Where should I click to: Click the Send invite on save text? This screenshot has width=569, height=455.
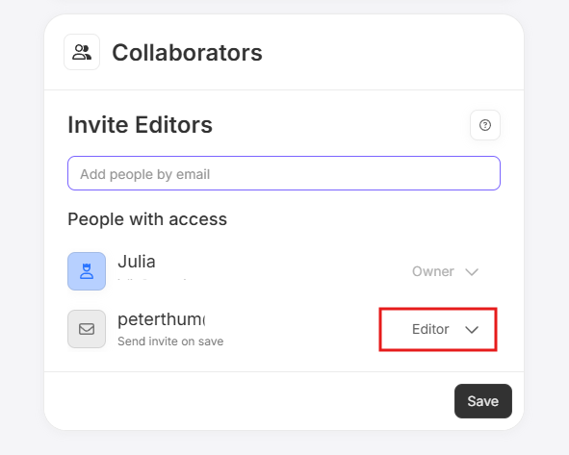click(x=170, y=341)
